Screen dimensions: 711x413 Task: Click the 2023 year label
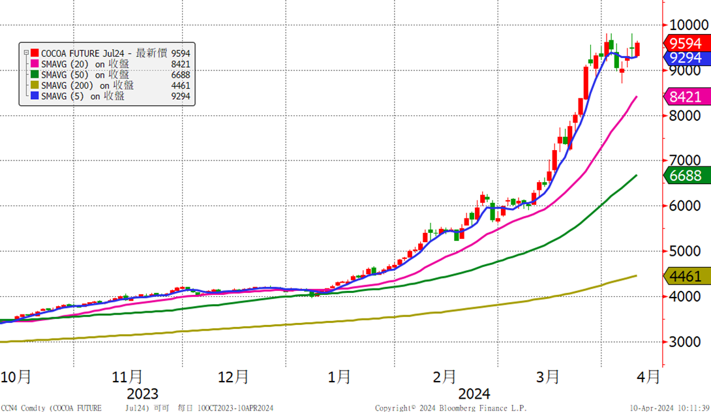142,393
